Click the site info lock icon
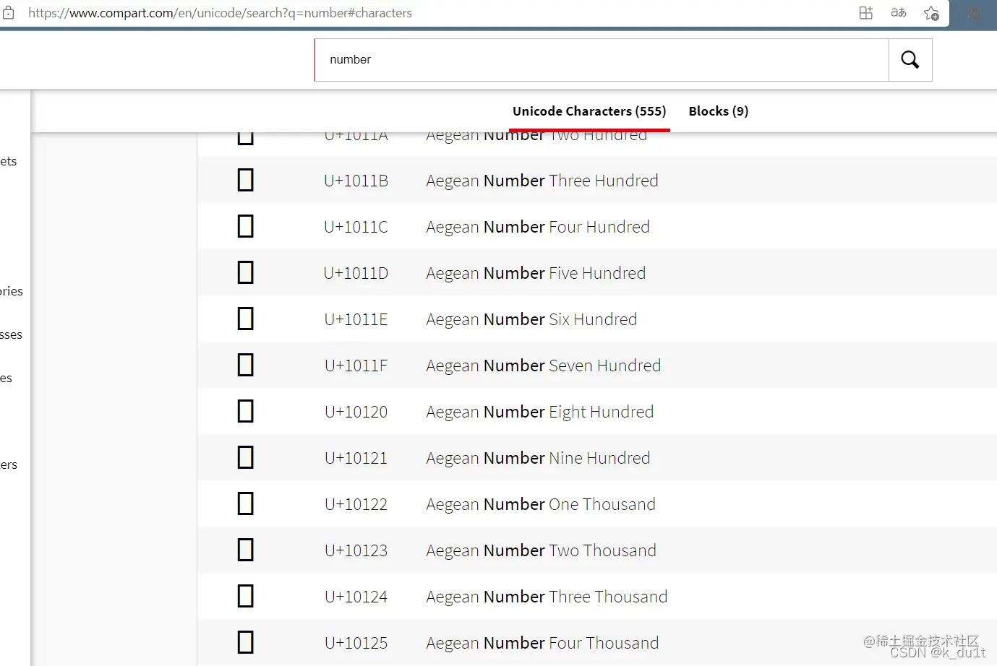997x666 pixels. click(x=9, y=13)
